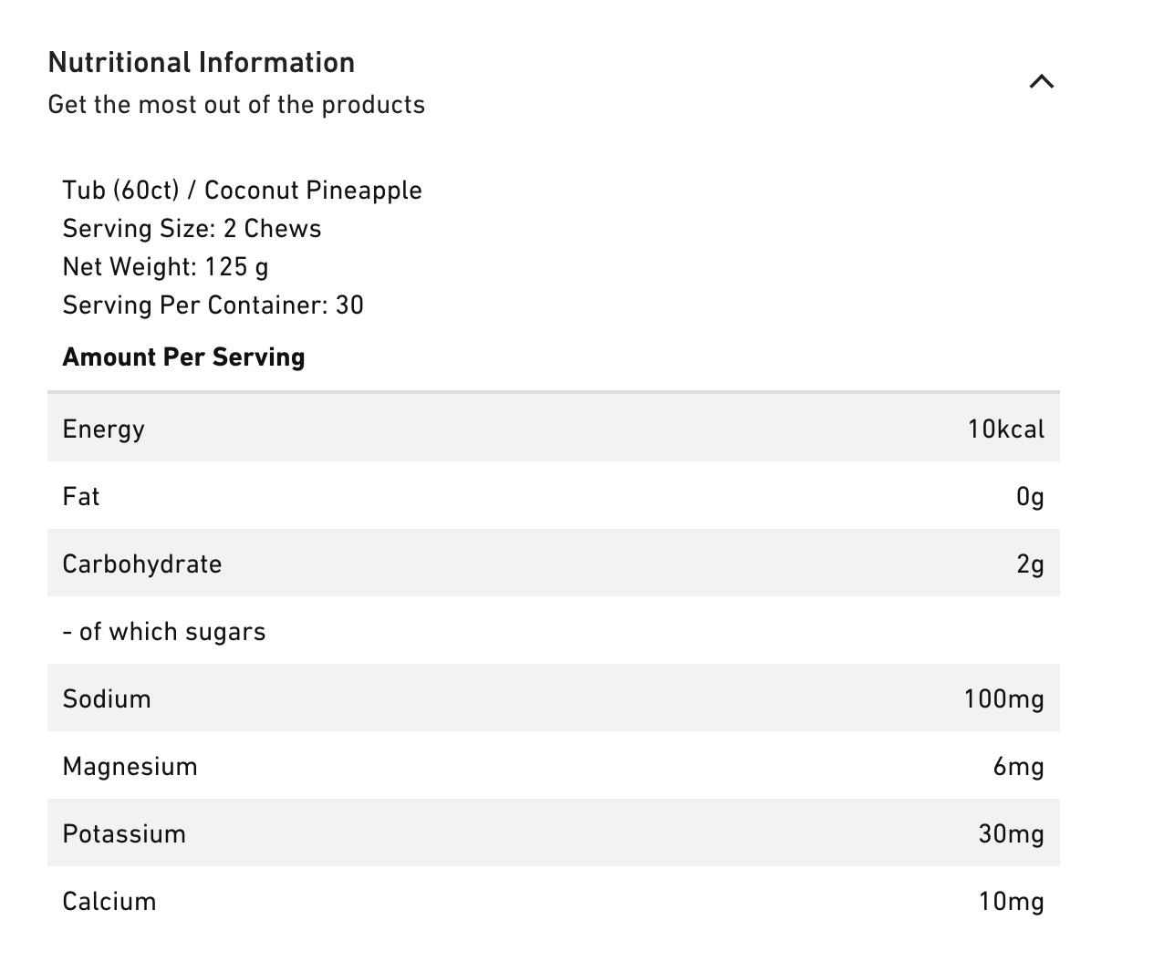Click the Serving Per Container: 30 text
This screenshot has height=972, width=1164.
tap(213, 305)
